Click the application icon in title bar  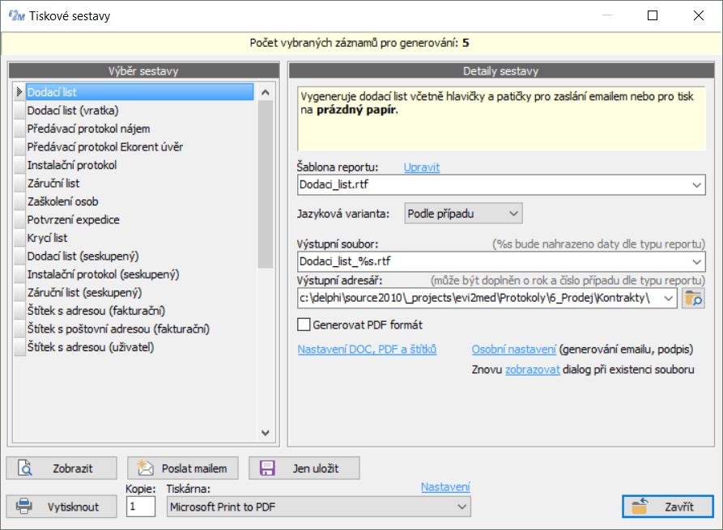click(17, 15)
